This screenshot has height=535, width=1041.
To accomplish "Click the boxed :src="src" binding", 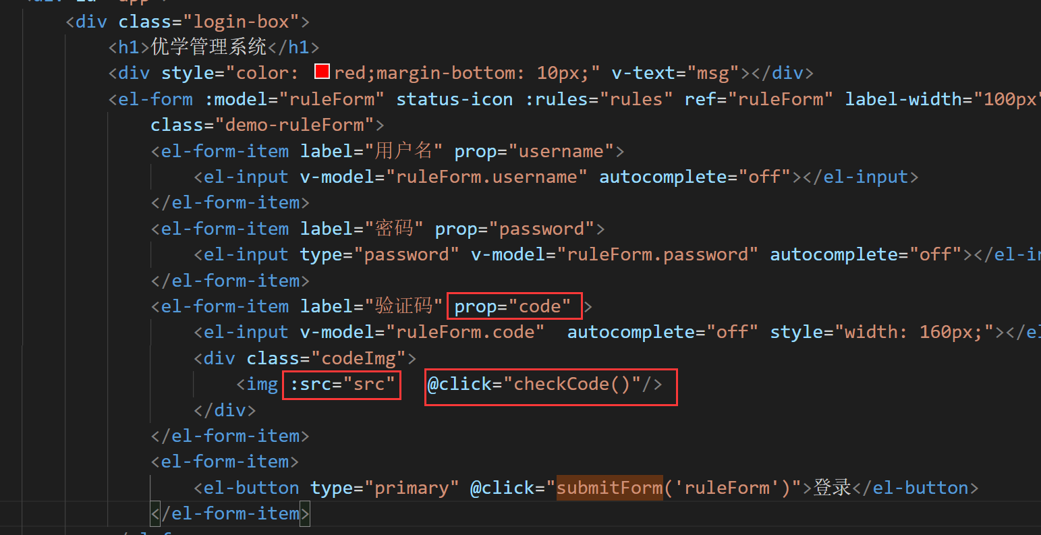I will coord(342,385).
